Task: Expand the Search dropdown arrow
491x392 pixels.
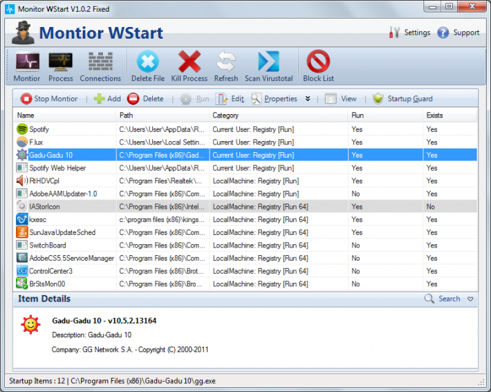Action: (470, 299)
